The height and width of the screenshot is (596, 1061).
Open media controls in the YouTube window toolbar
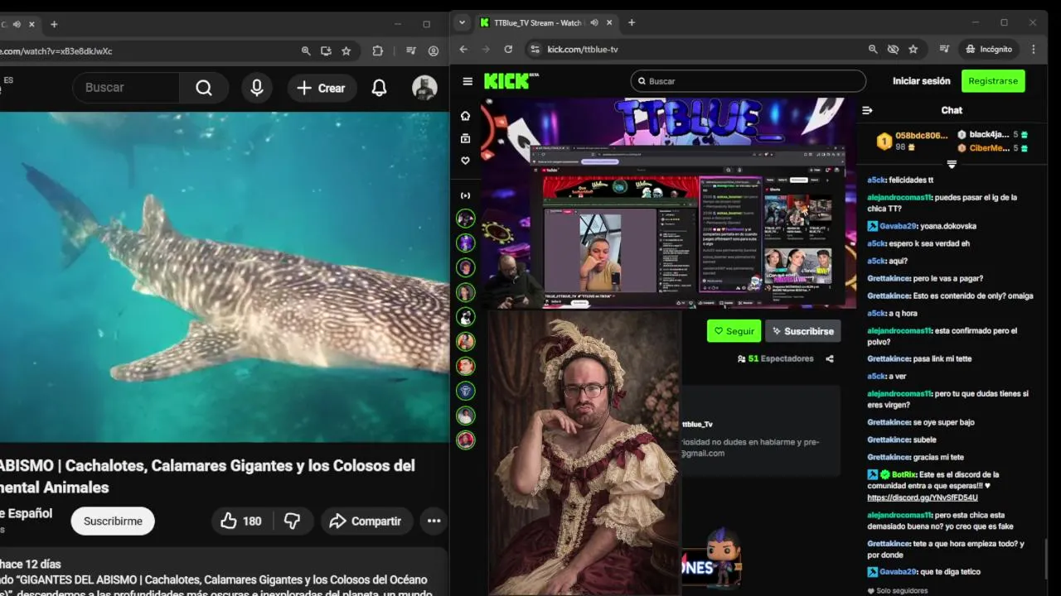[411, 51]
